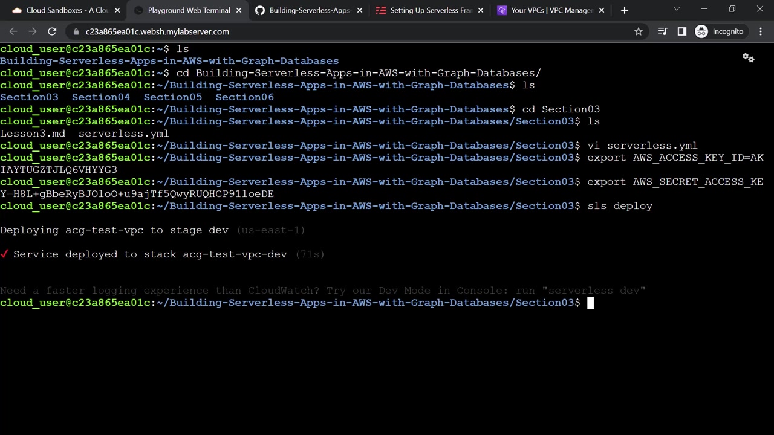Open the Chrome three-dot menu
774x435 pixels.
coord(761,31)
